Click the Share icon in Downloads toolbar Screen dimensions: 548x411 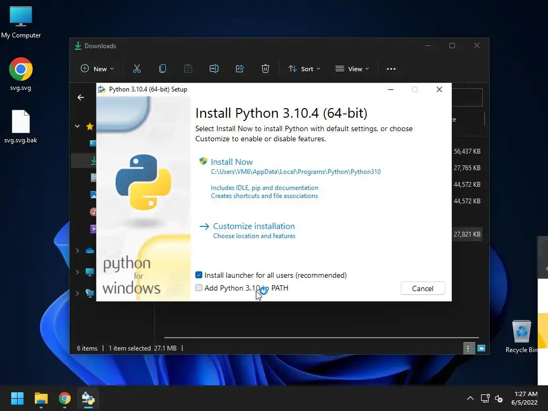click(x=240, y=69)
